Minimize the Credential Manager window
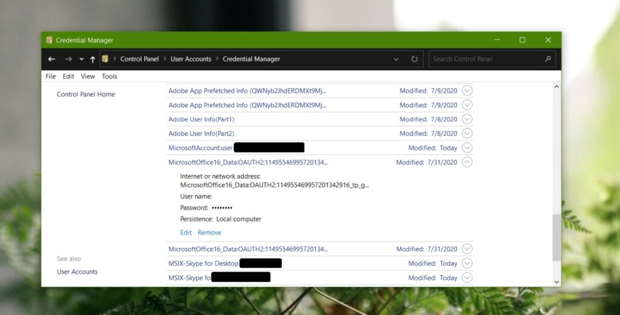620x315 pixels. pos(497,40)
